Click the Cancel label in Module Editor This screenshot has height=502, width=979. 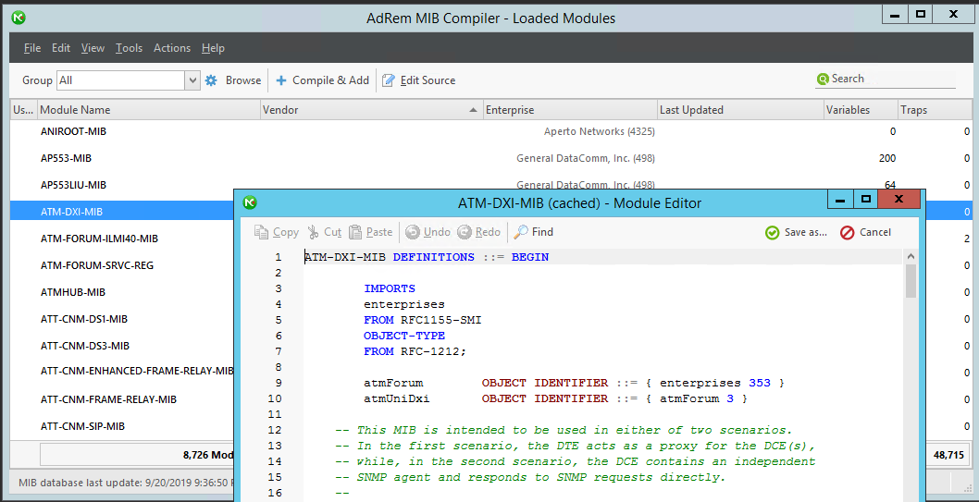tap(875, 233)
